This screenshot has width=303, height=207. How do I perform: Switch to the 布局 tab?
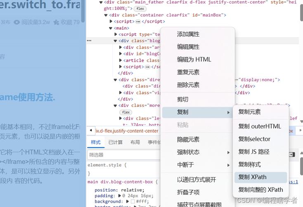coord(135,142)
